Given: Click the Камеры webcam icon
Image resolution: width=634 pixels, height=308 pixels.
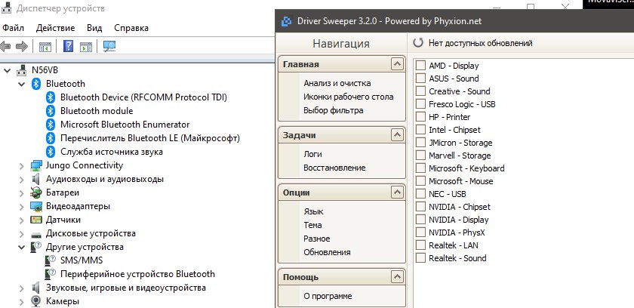Looking at the screenshot, I should click(x=36, y=301).
